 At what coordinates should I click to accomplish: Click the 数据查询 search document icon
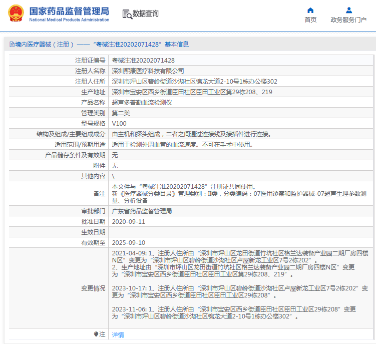[127, 15]
